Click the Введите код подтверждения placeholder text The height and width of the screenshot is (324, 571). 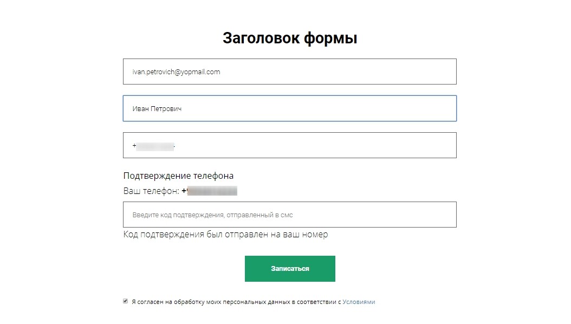(213, 215)
